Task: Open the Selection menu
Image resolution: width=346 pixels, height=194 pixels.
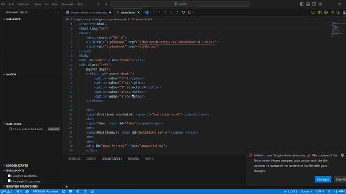Action: click(x=24, y=4)
